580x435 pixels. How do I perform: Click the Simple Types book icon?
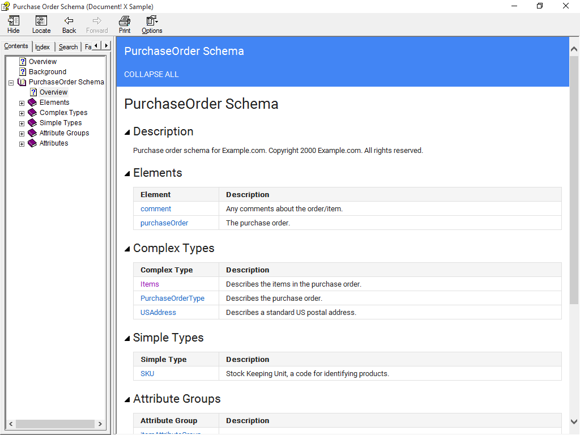(32, 123)
